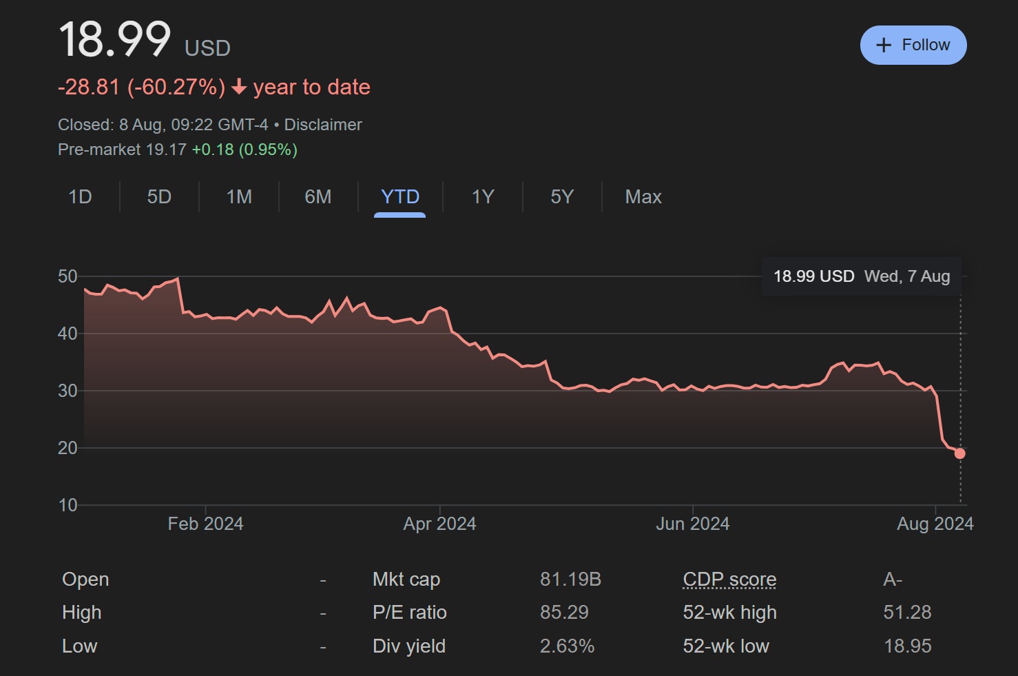Click the Feb 2024 axis label
This screenshot has height=676, width=1018.
(x=205, y=524)
